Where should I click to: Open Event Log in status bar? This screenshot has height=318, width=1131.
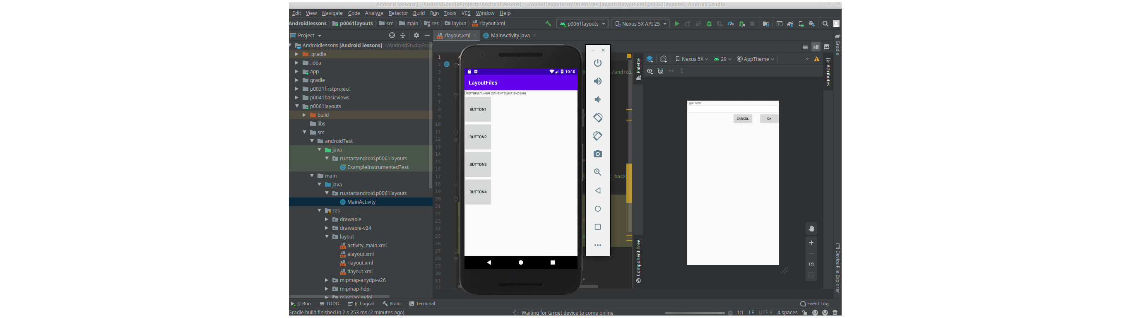[x=814, y=304]
